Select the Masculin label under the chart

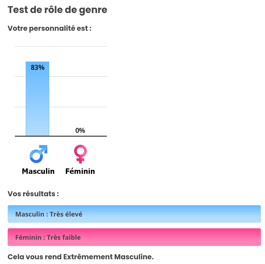(x=38, y=171)
